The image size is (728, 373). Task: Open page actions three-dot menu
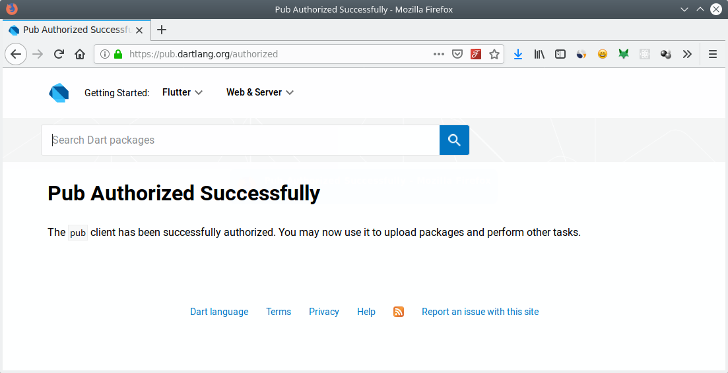click(x=439, y=54)
